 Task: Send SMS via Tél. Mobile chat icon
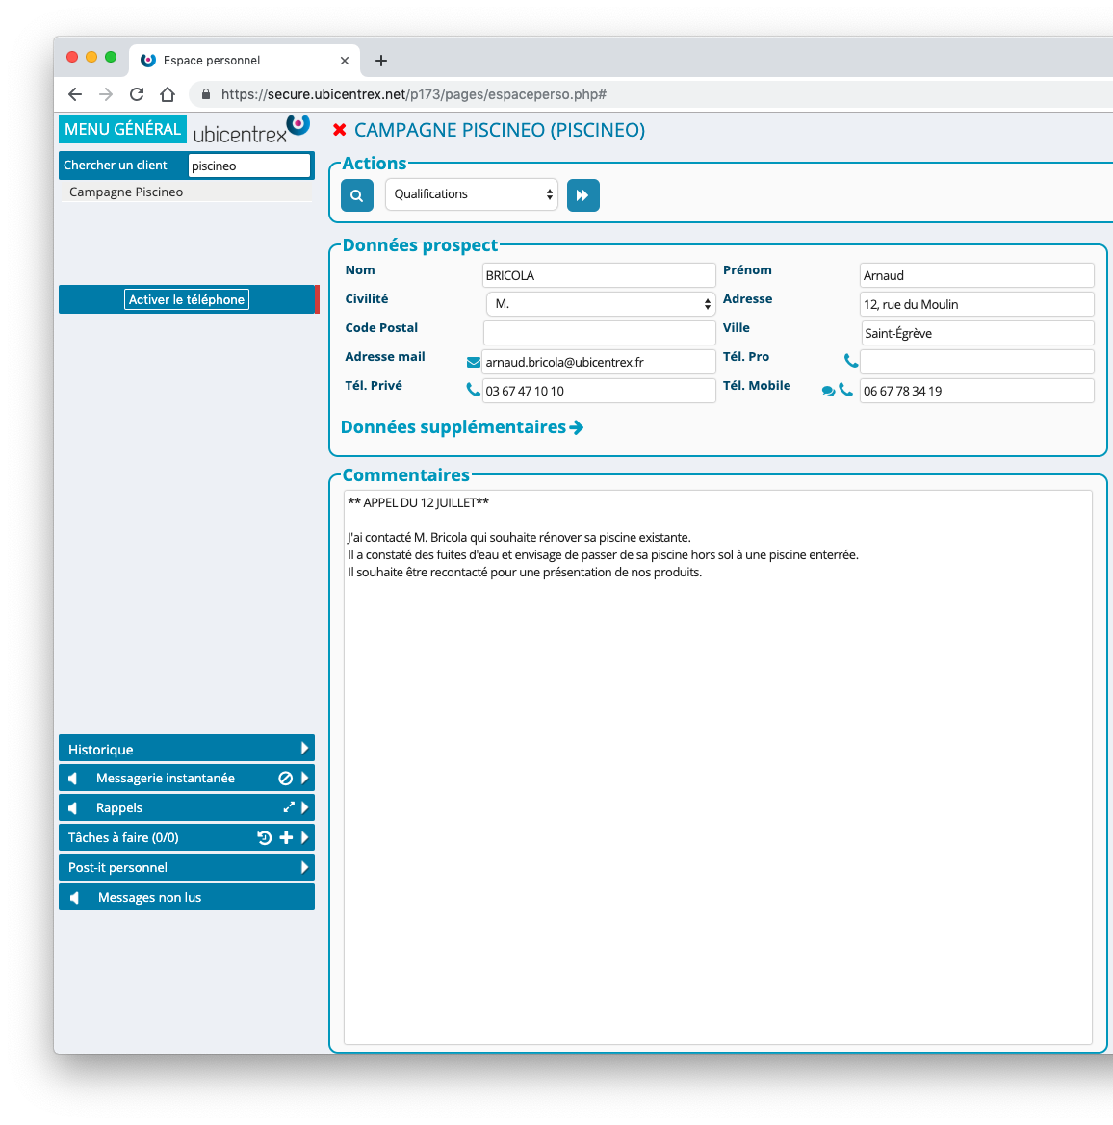[x=828, y=391]
